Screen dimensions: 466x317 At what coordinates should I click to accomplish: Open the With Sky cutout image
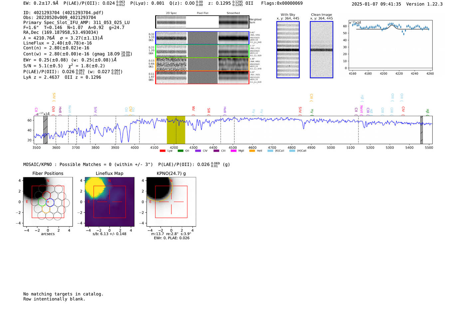pos(288,50)
